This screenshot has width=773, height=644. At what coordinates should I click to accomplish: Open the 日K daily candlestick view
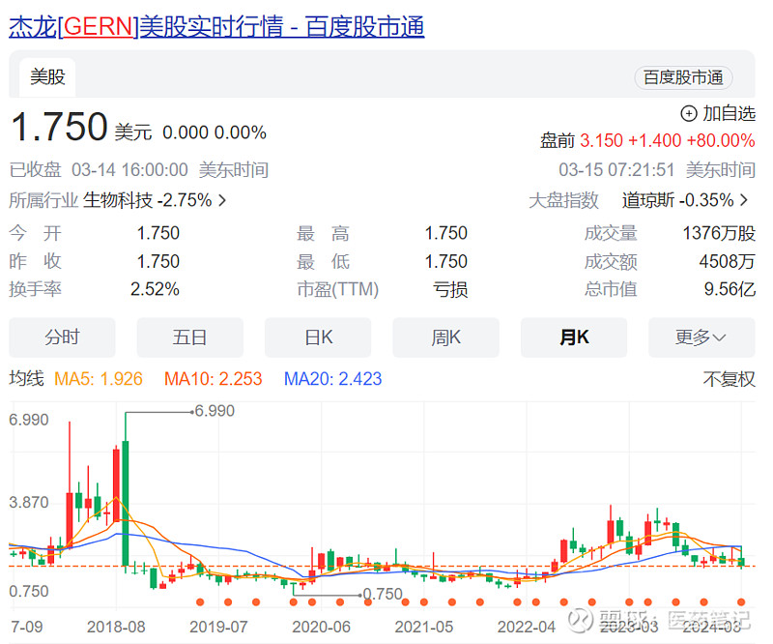pyautogui.click(x=318, y=337)
